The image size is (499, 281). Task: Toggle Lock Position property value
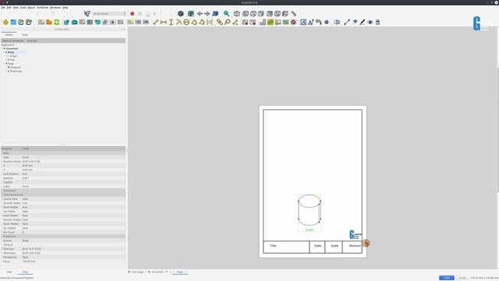tap(73, 174)
